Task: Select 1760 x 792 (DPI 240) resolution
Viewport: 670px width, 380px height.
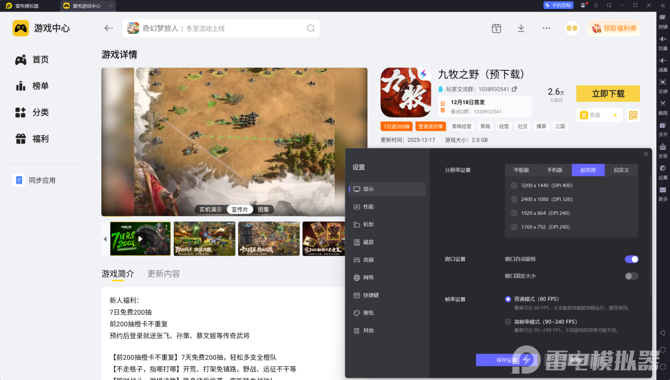Action: (514, 227)
